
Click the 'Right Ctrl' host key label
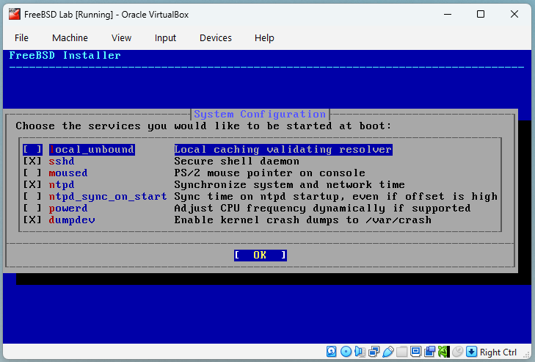click(x=498, y=352)
